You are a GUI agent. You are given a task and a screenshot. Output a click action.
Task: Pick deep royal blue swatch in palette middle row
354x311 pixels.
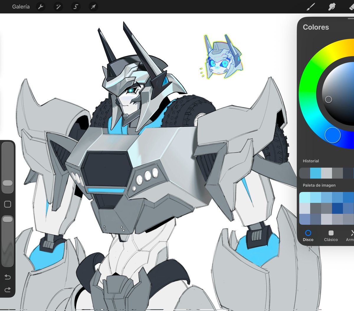[x=337, y=208]
